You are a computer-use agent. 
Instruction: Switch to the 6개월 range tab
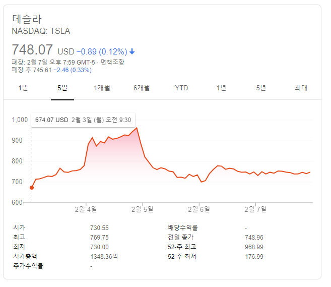coord(142,88)
